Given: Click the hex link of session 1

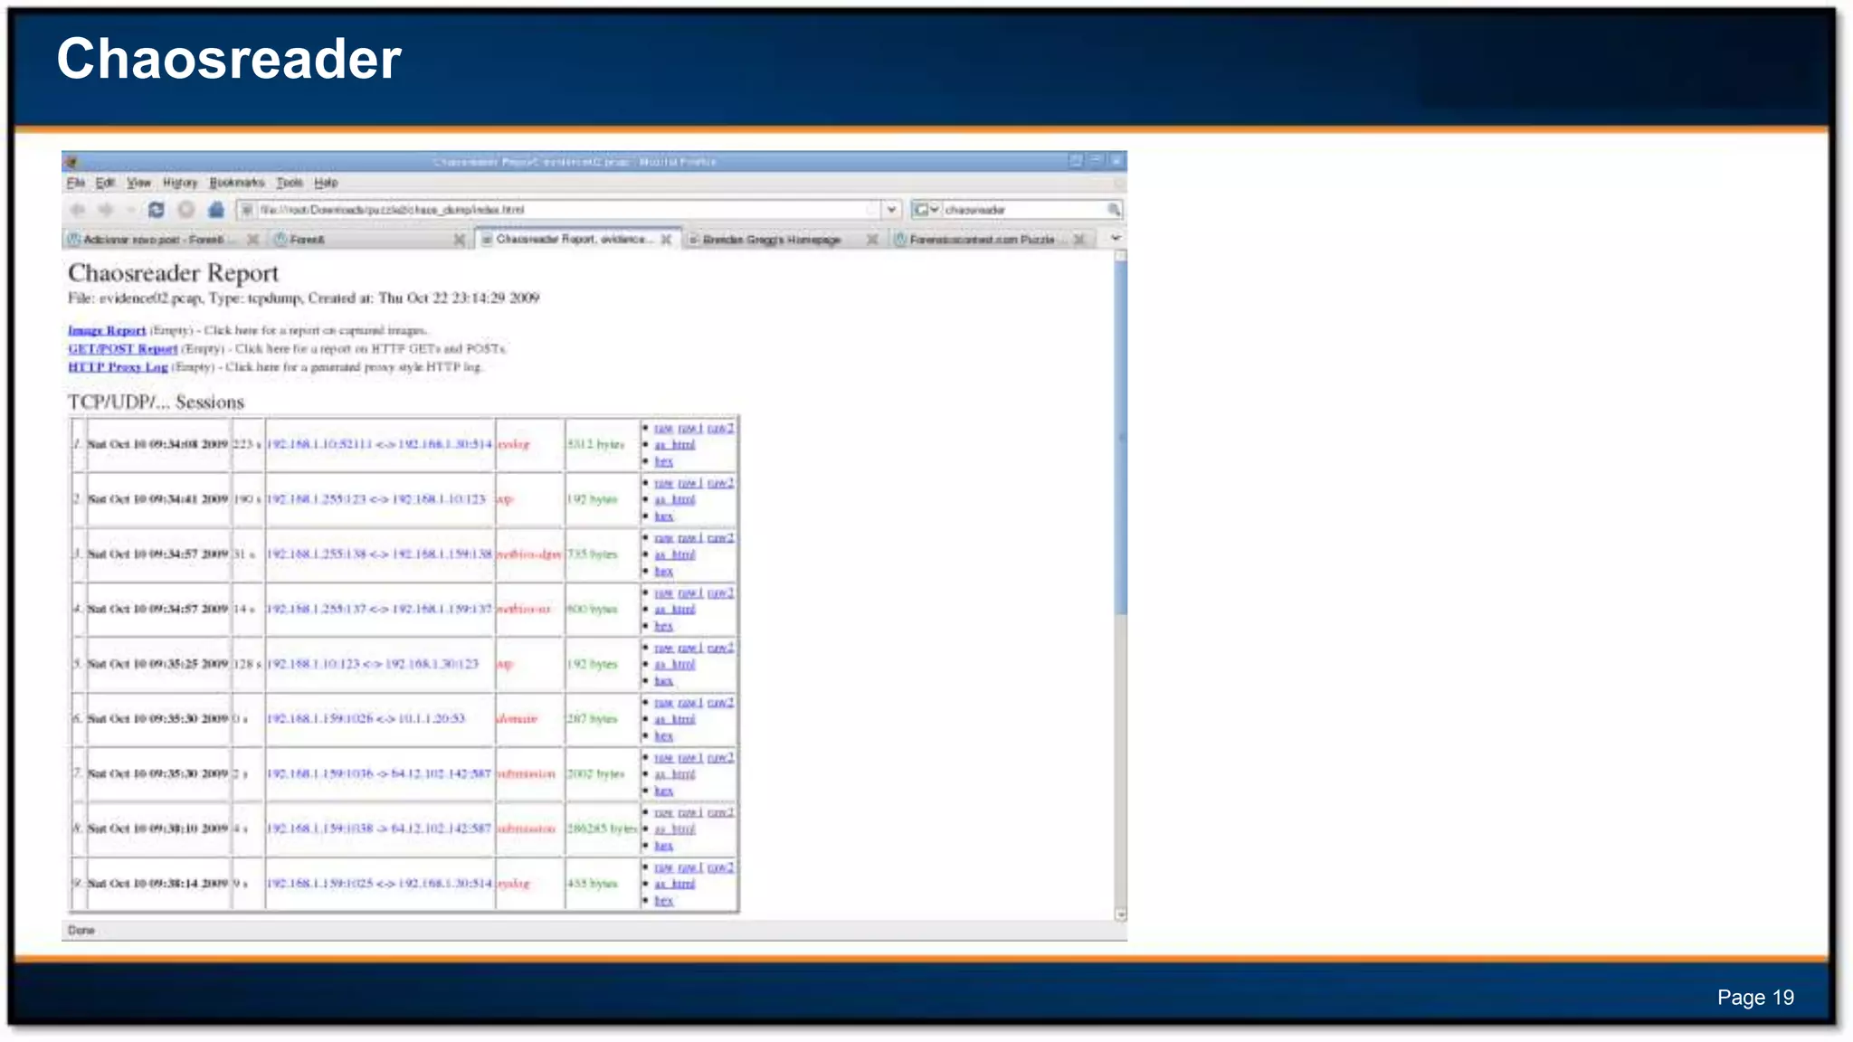Looking at the screenshot, I should coord(663,461).
